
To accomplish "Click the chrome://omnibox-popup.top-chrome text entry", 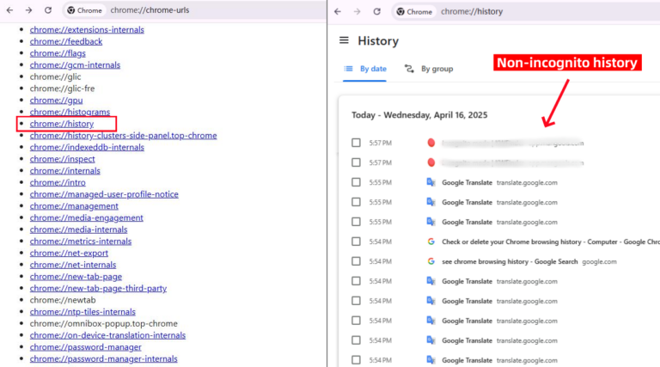I will pos(103,324).
